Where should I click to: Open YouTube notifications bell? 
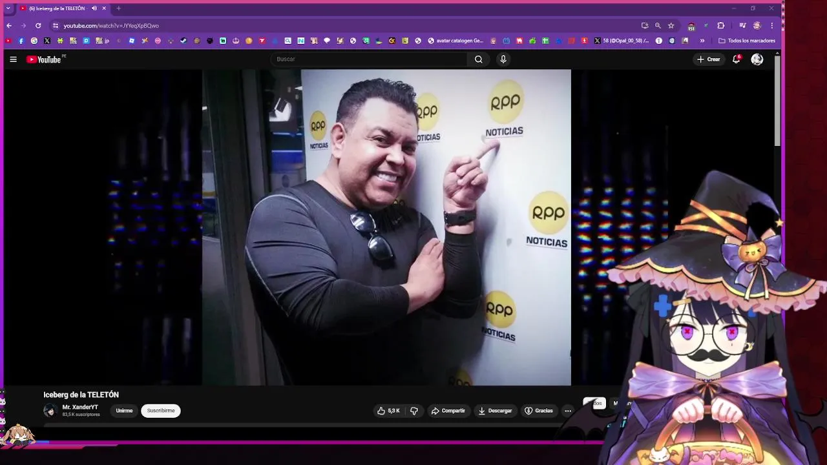736,59
